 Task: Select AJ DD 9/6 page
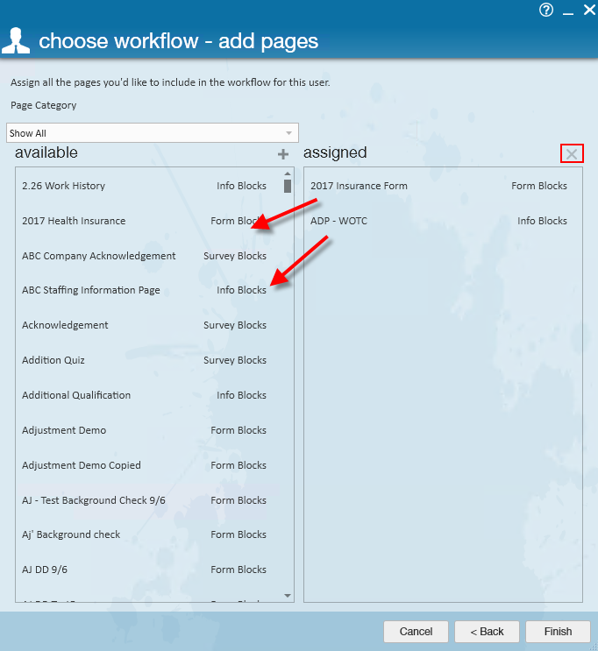coord(144,570)
